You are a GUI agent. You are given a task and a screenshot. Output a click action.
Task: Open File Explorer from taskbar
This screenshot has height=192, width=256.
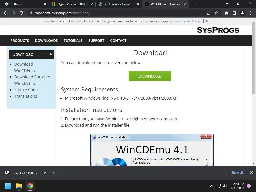point(19,186)
